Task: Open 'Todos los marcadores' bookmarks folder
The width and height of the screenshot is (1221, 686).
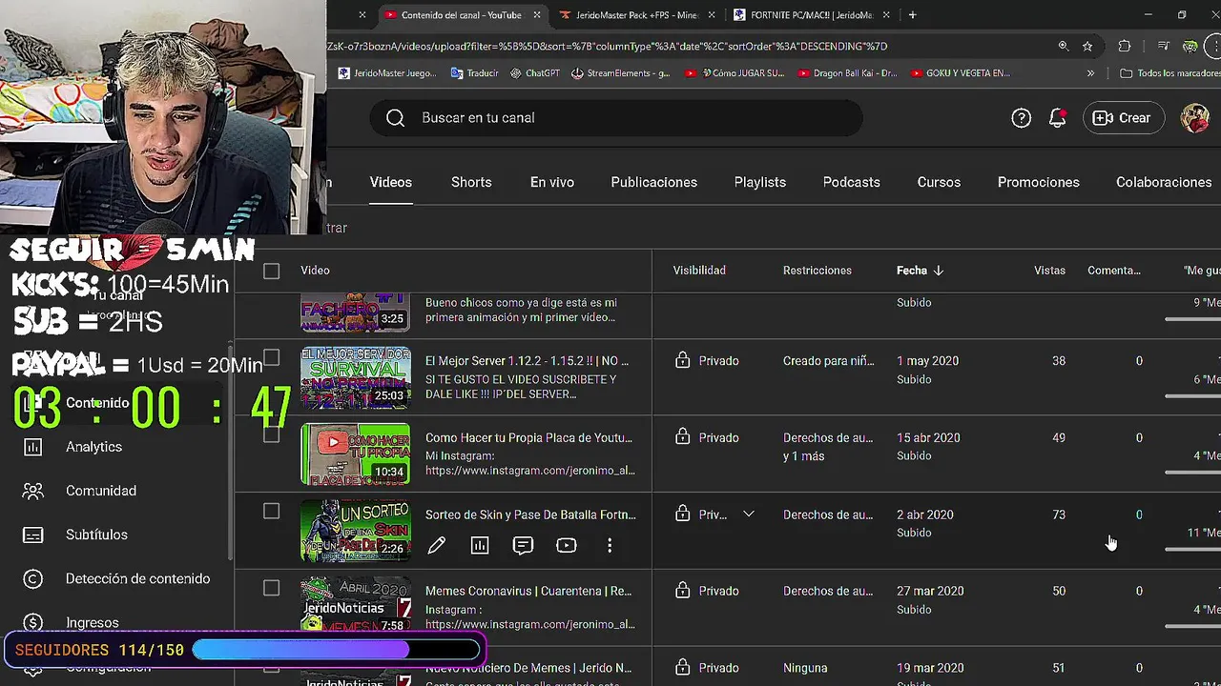Action: pyautogui.click(x=1171, y=72)
